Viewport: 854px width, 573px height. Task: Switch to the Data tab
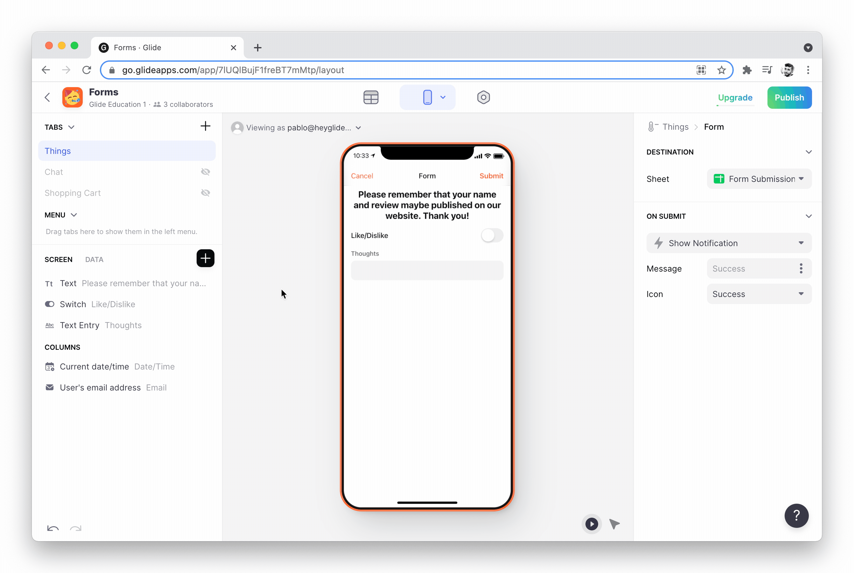click(94, 259)
